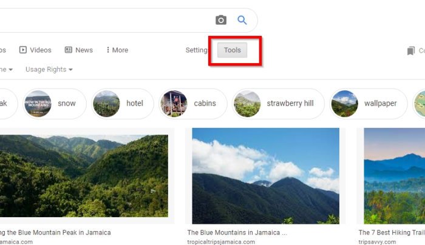Select the hotel suggestion chip
425x245 pixels.
pyautogui.click(x=123, y=104)
